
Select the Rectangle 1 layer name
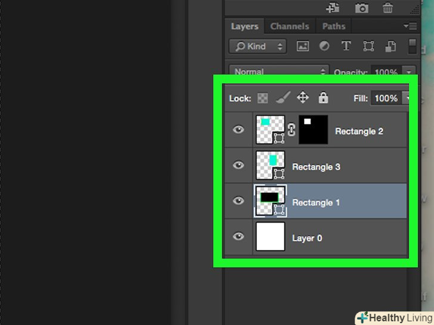coord(316,202)
